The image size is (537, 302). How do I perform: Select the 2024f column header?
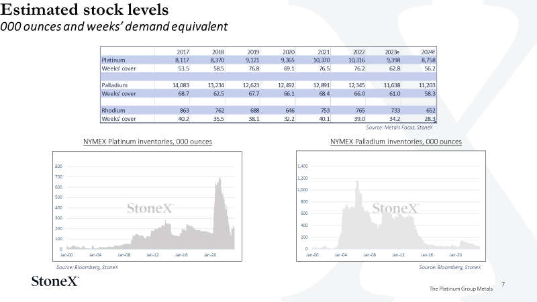(428, 52)
